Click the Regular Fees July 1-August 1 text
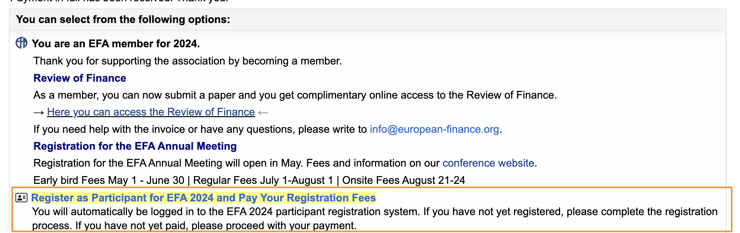The height and width of the screenshot is (233, 740). [x=263, y=180]
